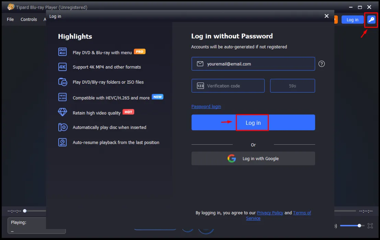Image resolution: width=380 pixels, height=240 pixels.
Task: Toggle fullscreen icon in main player window
Action: coord(370,226)
